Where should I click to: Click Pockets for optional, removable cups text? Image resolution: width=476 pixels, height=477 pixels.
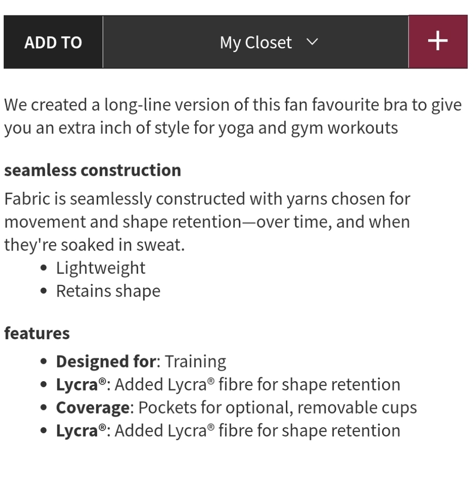[x=277, y=408]
